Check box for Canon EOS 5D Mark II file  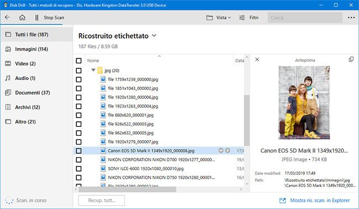click(78, 151)
